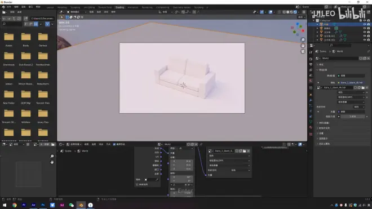Open the Shading workspace tab
This screenshot has height=209, width=372.
[x=119, y=7]
